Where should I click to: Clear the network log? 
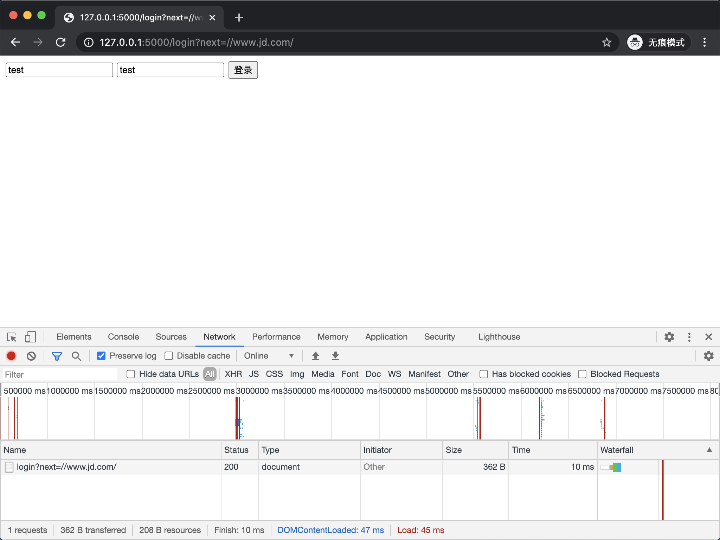(x=31, y=356)
